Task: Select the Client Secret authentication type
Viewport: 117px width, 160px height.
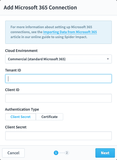Action: 21,117
